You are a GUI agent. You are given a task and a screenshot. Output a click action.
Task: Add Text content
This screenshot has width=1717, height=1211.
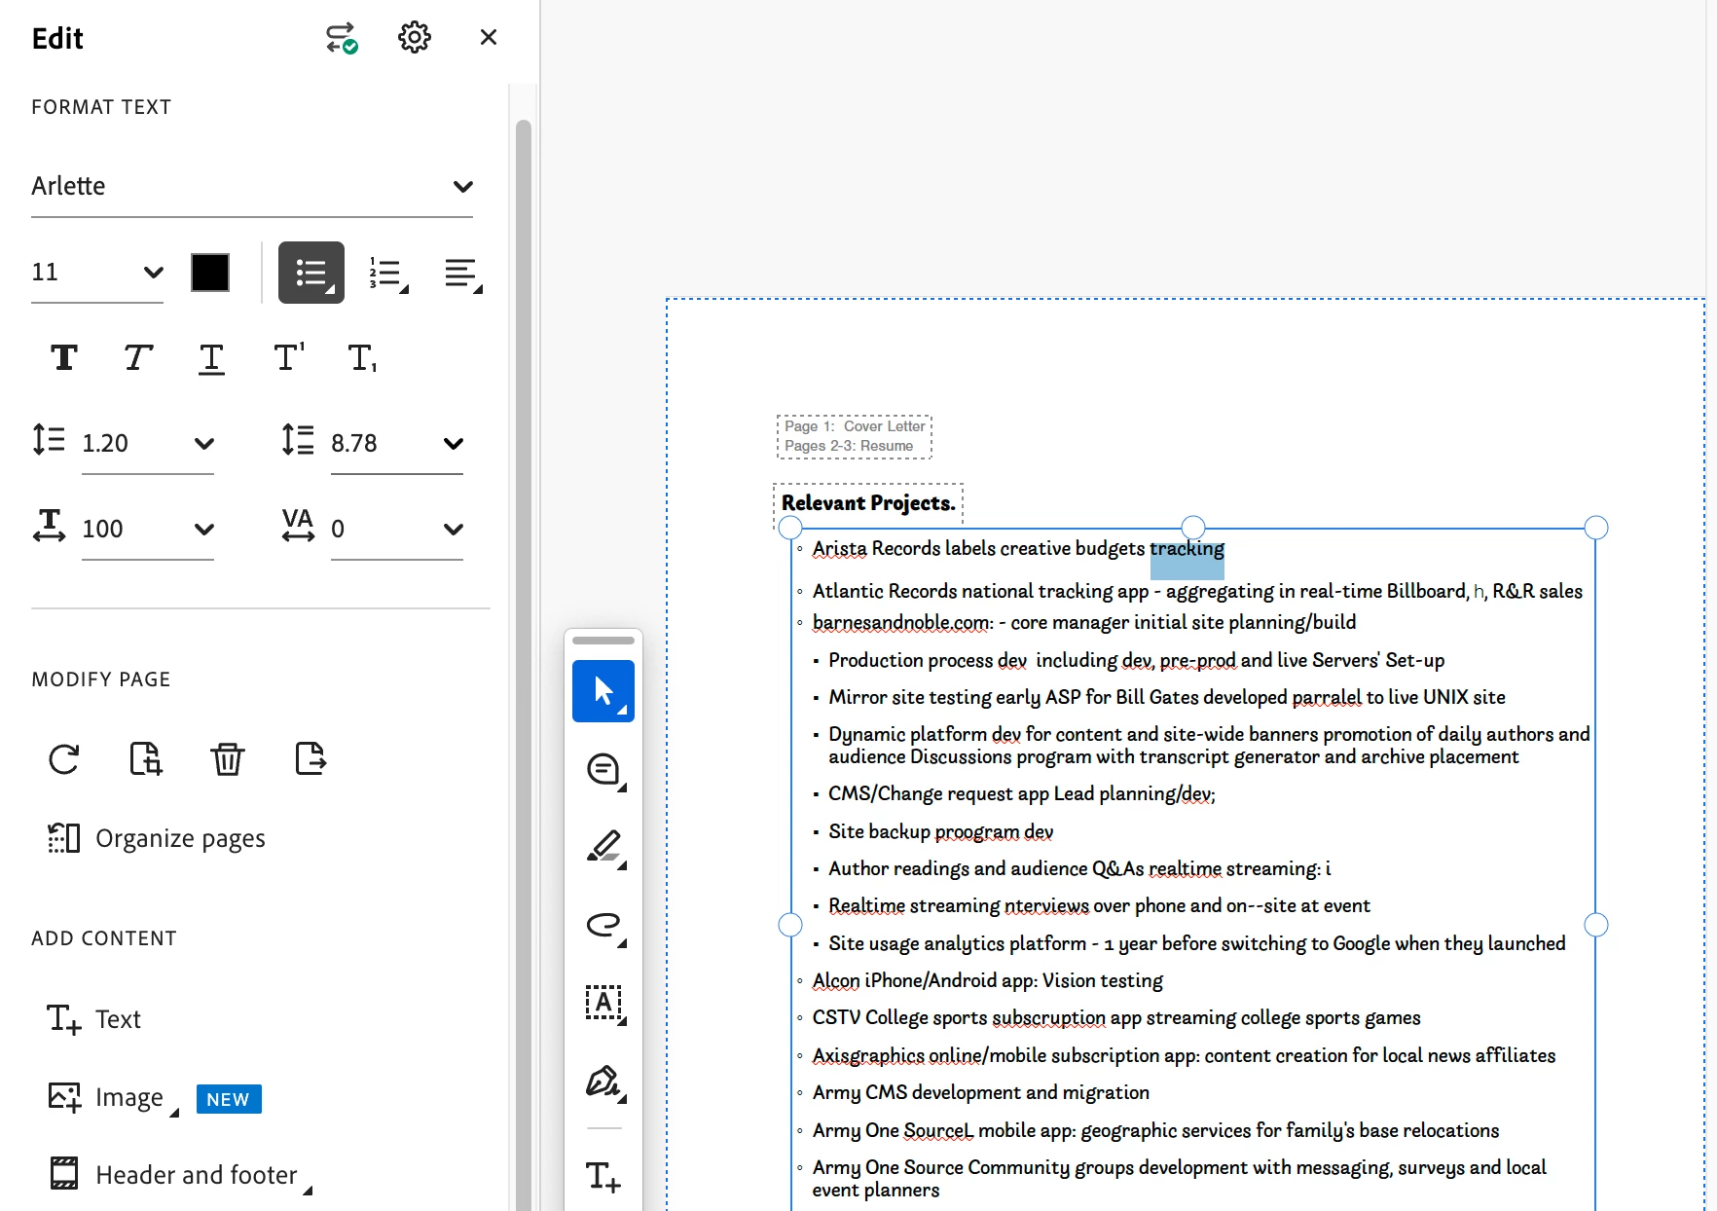94,1019
